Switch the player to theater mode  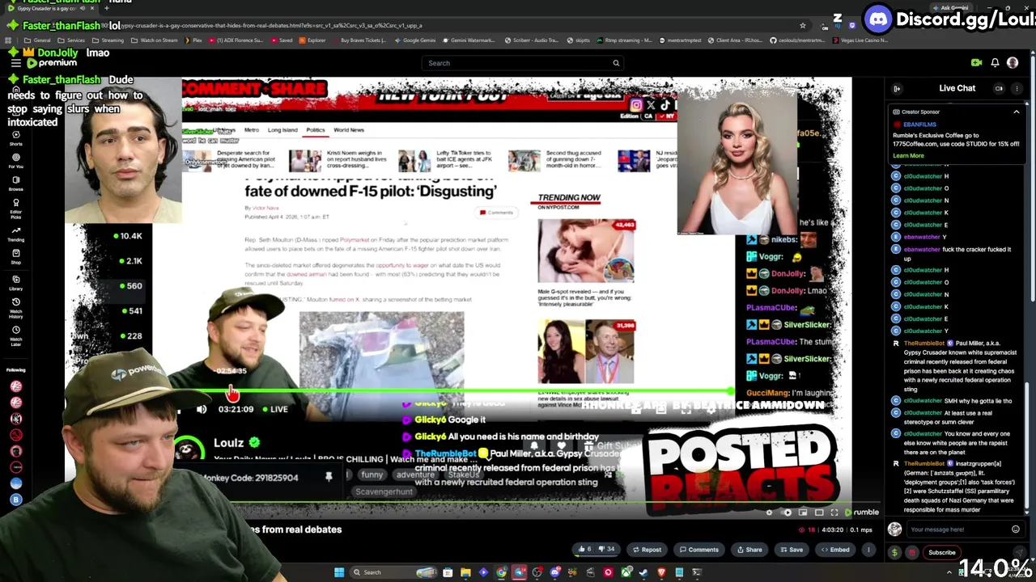click(819, 512)
